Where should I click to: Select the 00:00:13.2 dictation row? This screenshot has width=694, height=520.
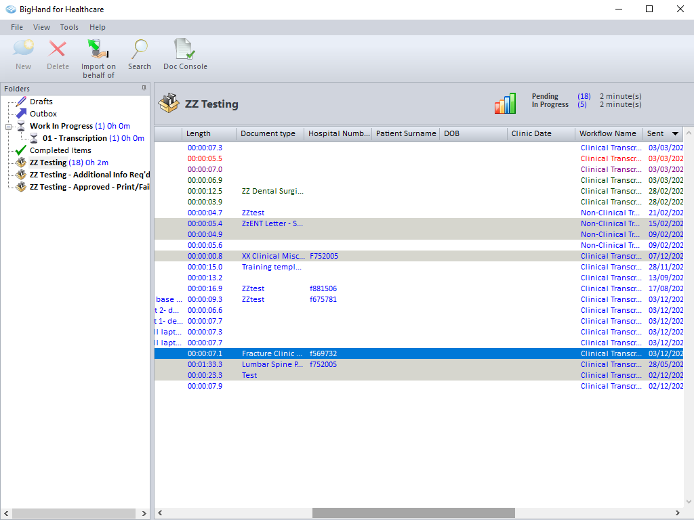pyautogui.click(x=419, y=278)
